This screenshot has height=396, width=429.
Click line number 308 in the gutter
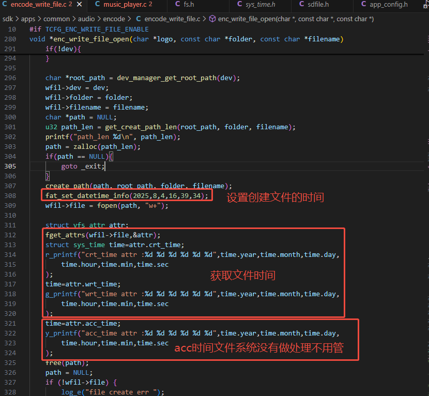tap(10, 196)
